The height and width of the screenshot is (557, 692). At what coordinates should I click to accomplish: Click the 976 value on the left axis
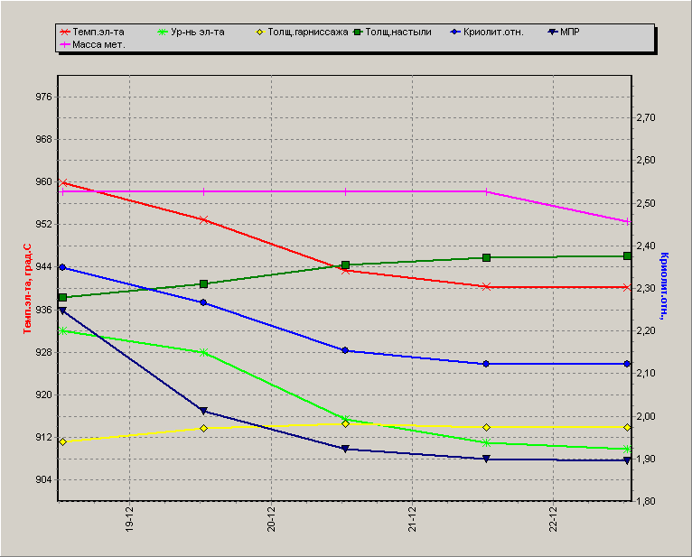click(43, 97)
